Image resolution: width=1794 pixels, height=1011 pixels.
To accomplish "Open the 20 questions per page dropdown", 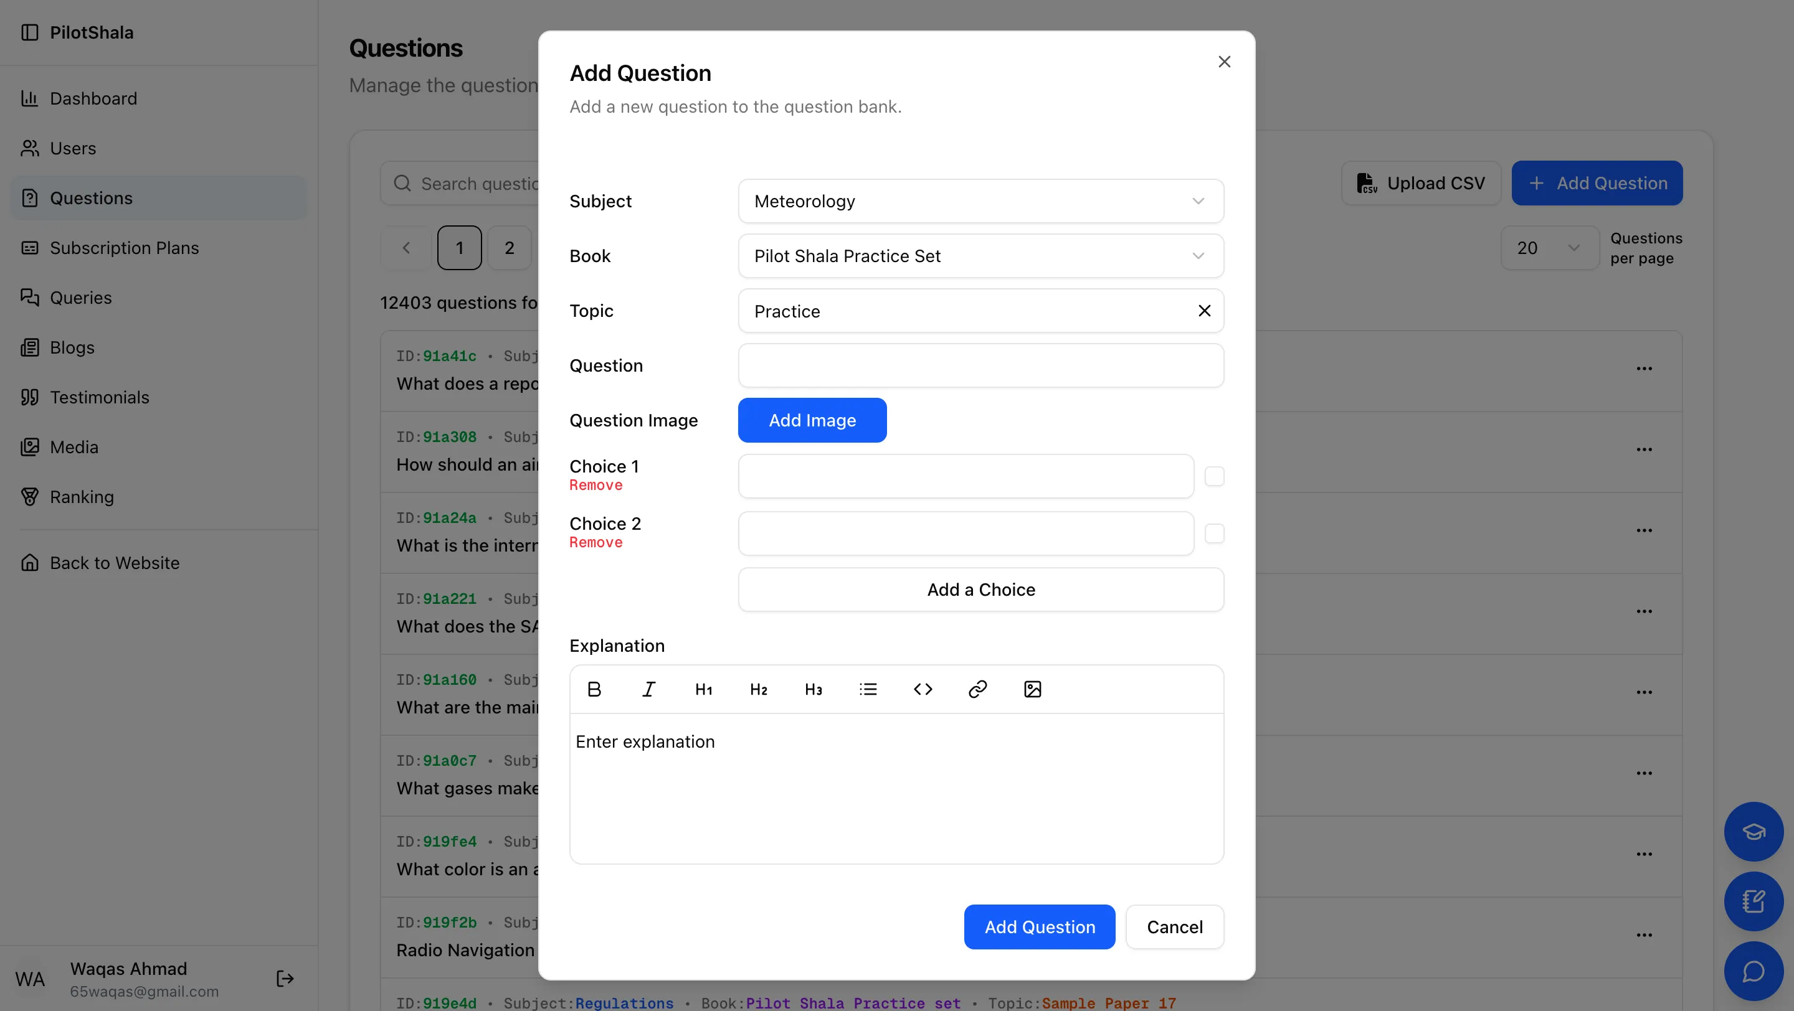I will tap(1549, 248).
